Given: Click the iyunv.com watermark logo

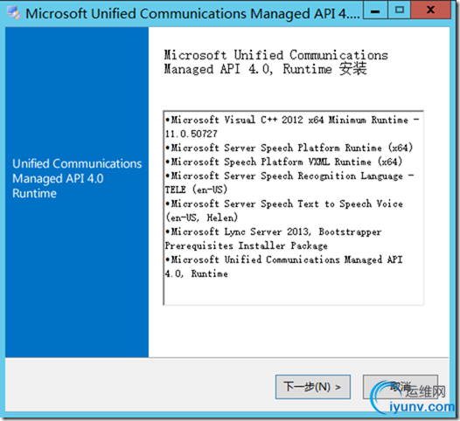Looking at the screenshot, I should point(413,398).
